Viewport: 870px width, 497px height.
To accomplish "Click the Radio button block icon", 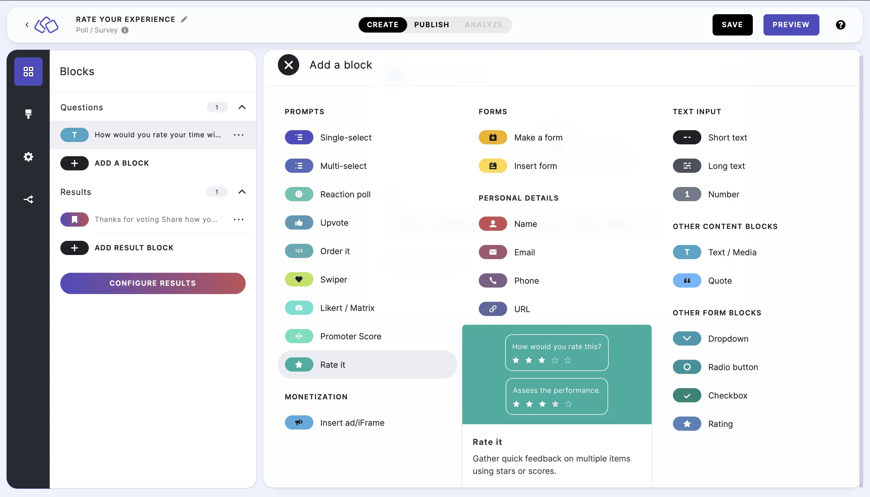I will point(687,367).
